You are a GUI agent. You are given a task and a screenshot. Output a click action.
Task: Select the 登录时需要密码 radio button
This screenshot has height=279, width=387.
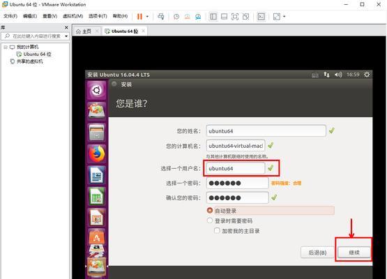(210, 220)
